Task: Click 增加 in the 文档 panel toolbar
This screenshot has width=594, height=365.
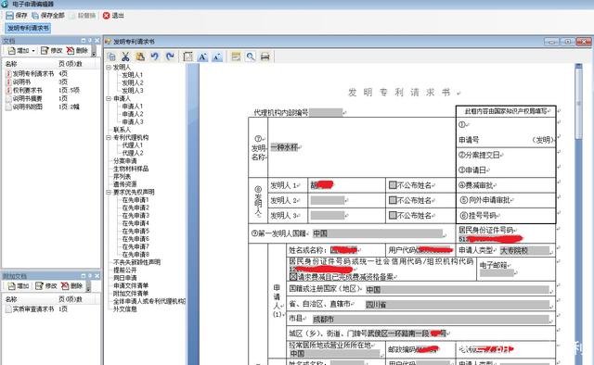Action: (x=19, y=50)
